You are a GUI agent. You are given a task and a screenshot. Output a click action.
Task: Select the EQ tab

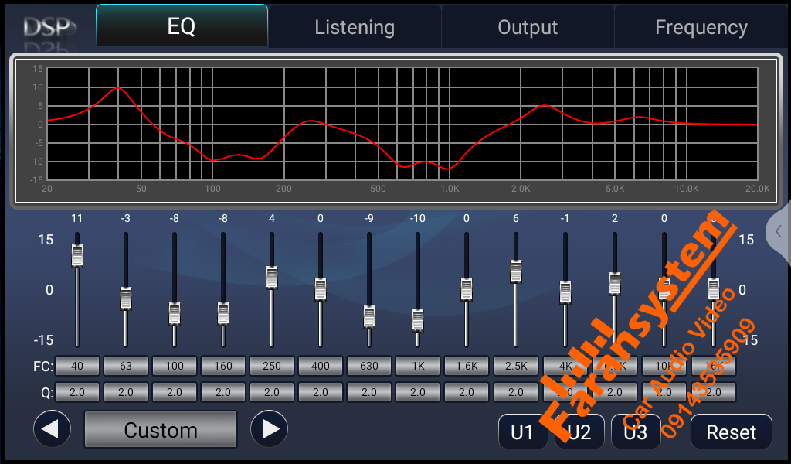point(182,27)
